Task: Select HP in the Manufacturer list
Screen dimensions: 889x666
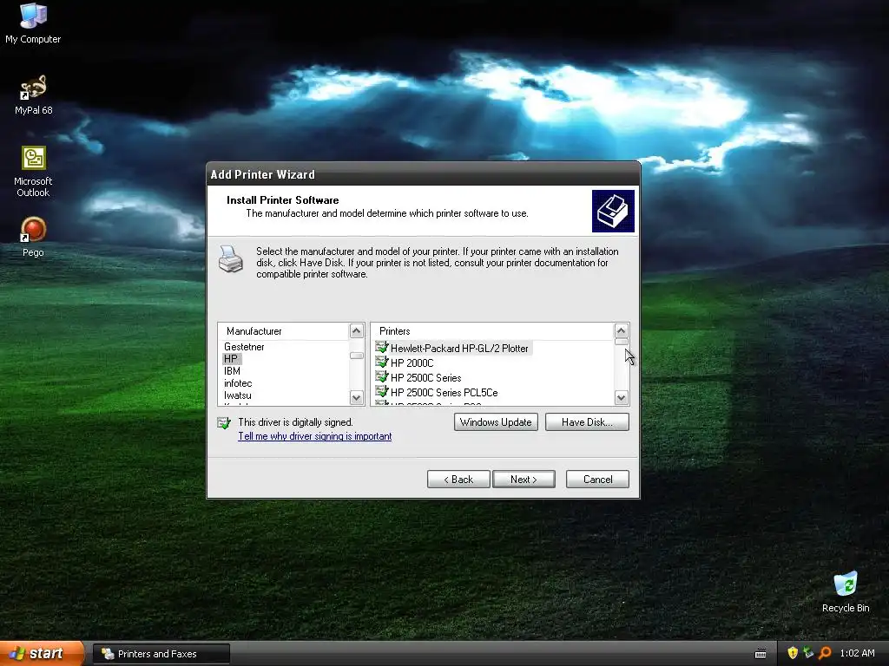Action: [231, 358]
